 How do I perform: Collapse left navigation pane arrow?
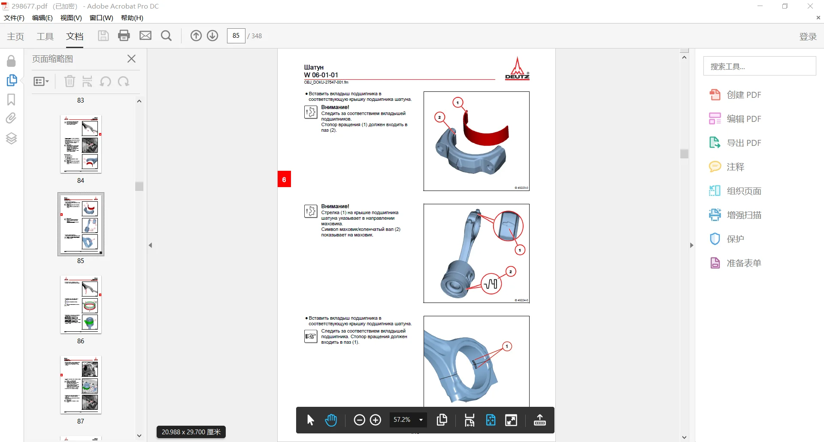[x=151, y=245]
